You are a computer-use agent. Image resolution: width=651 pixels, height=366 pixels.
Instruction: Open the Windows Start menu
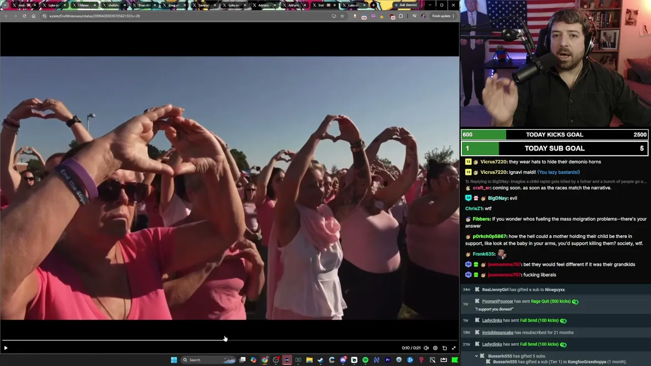pos(174,360)
